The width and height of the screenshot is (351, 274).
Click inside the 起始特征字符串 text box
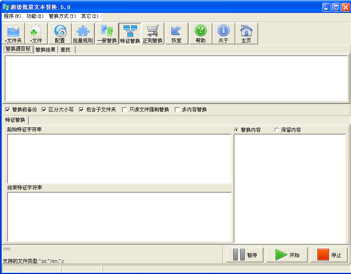pyautogui.click(x=119, y=159)
